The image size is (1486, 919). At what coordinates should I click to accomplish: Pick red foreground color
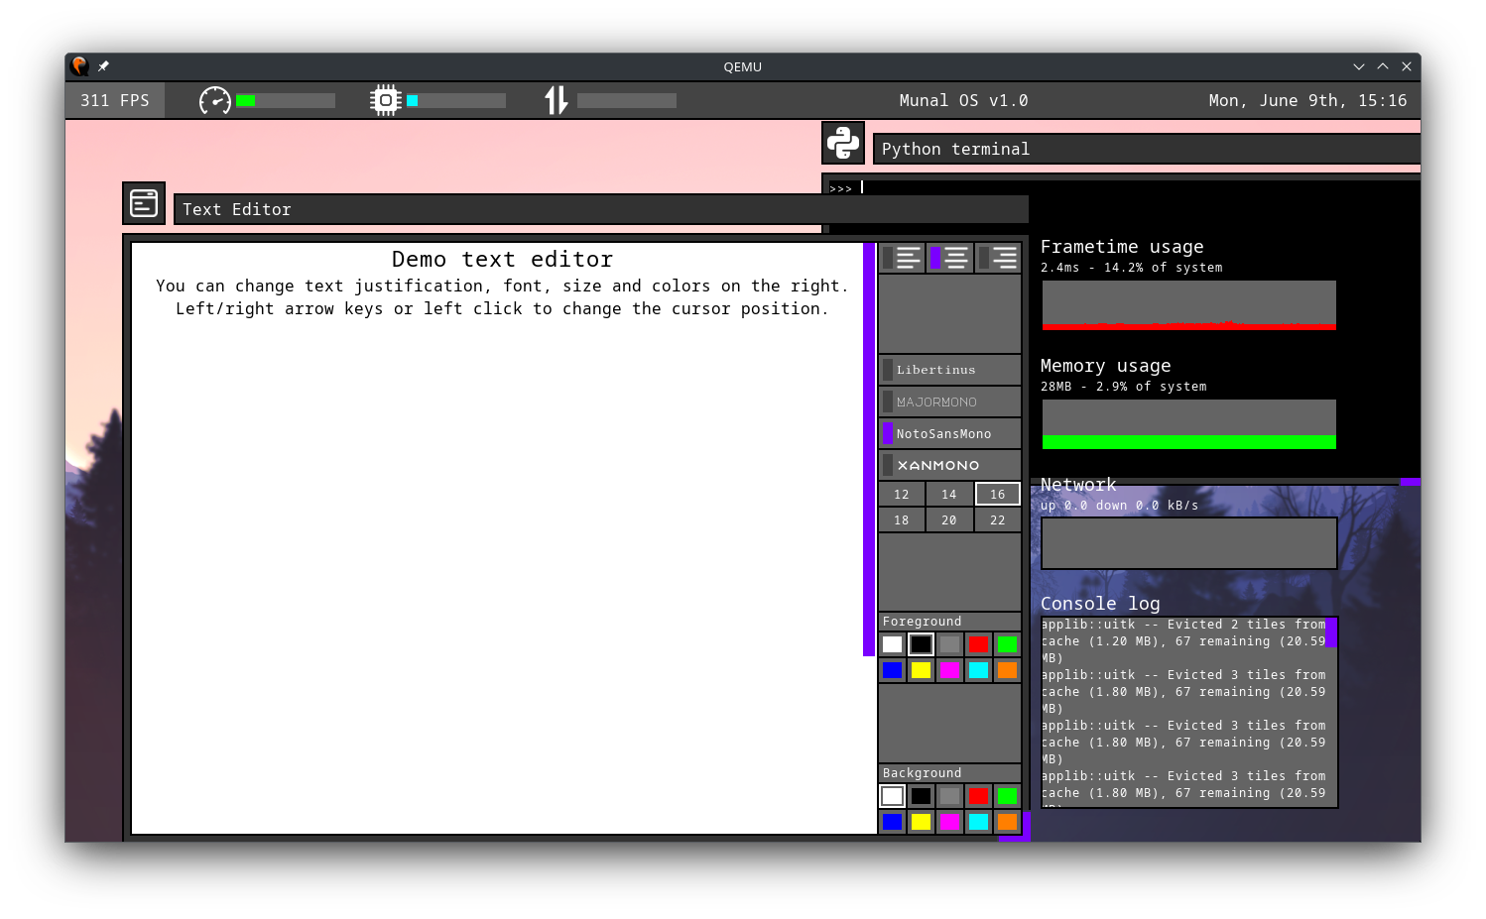point(979,644)
